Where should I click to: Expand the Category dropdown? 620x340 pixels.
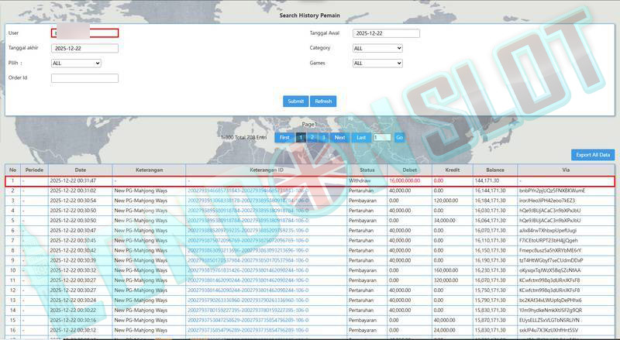(377, 48)
